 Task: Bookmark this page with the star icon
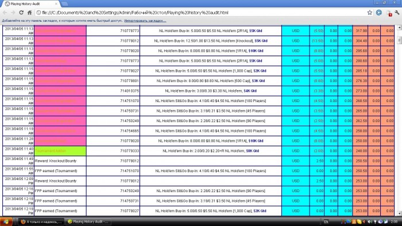369,13
